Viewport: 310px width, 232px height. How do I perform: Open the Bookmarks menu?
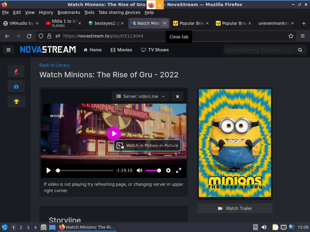69,12
